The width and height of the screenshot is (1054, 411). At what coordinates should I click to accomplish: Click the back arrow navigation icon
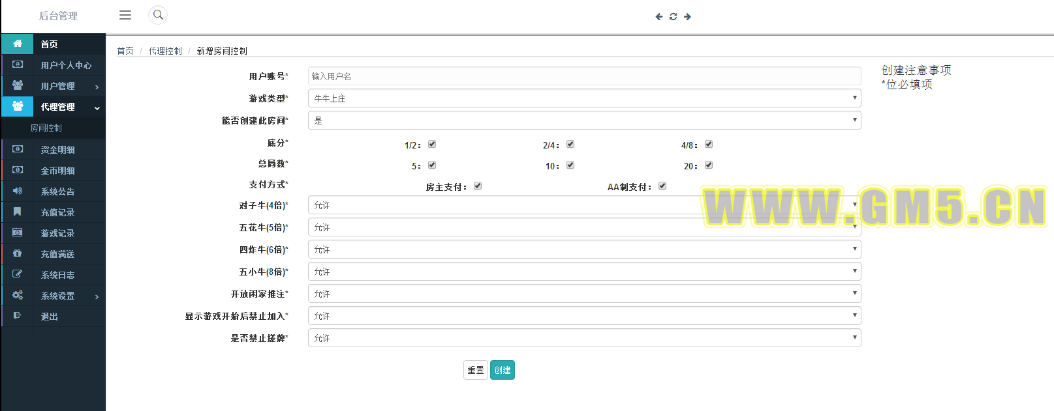tap(659, 17)
